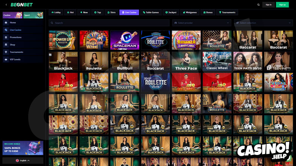Open the Table Games tab

(151, 13)
